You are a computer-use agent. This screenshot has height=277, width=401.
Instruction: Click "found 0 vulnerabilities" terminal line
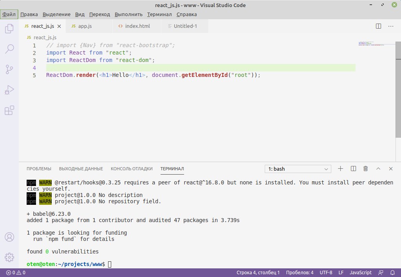(x=63, y=251)
